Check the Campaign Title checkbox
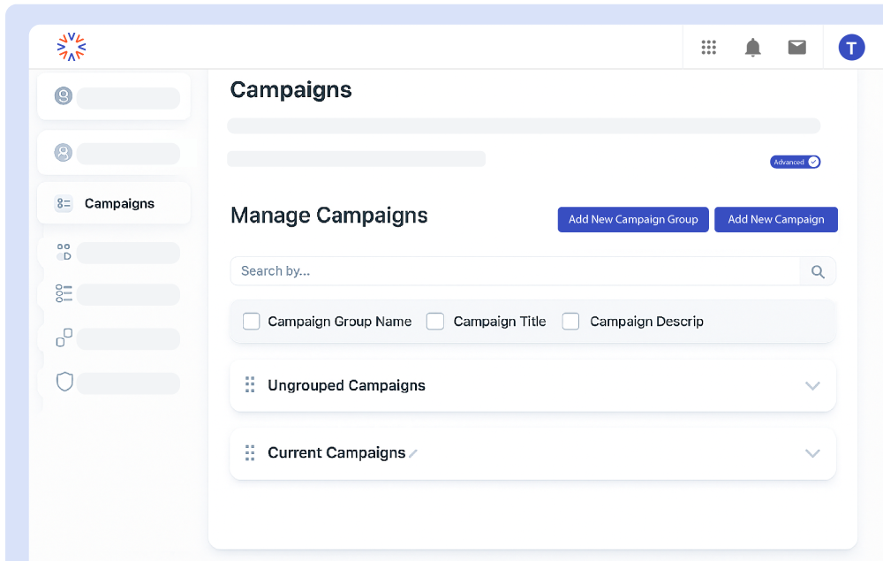Screen dimensions: 883x561 coord(435,322)
